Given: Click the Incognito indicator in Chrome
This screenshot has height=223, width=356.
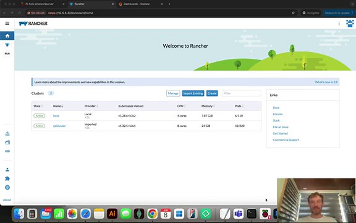Looking at the screenshot, I should coord(310,13).
